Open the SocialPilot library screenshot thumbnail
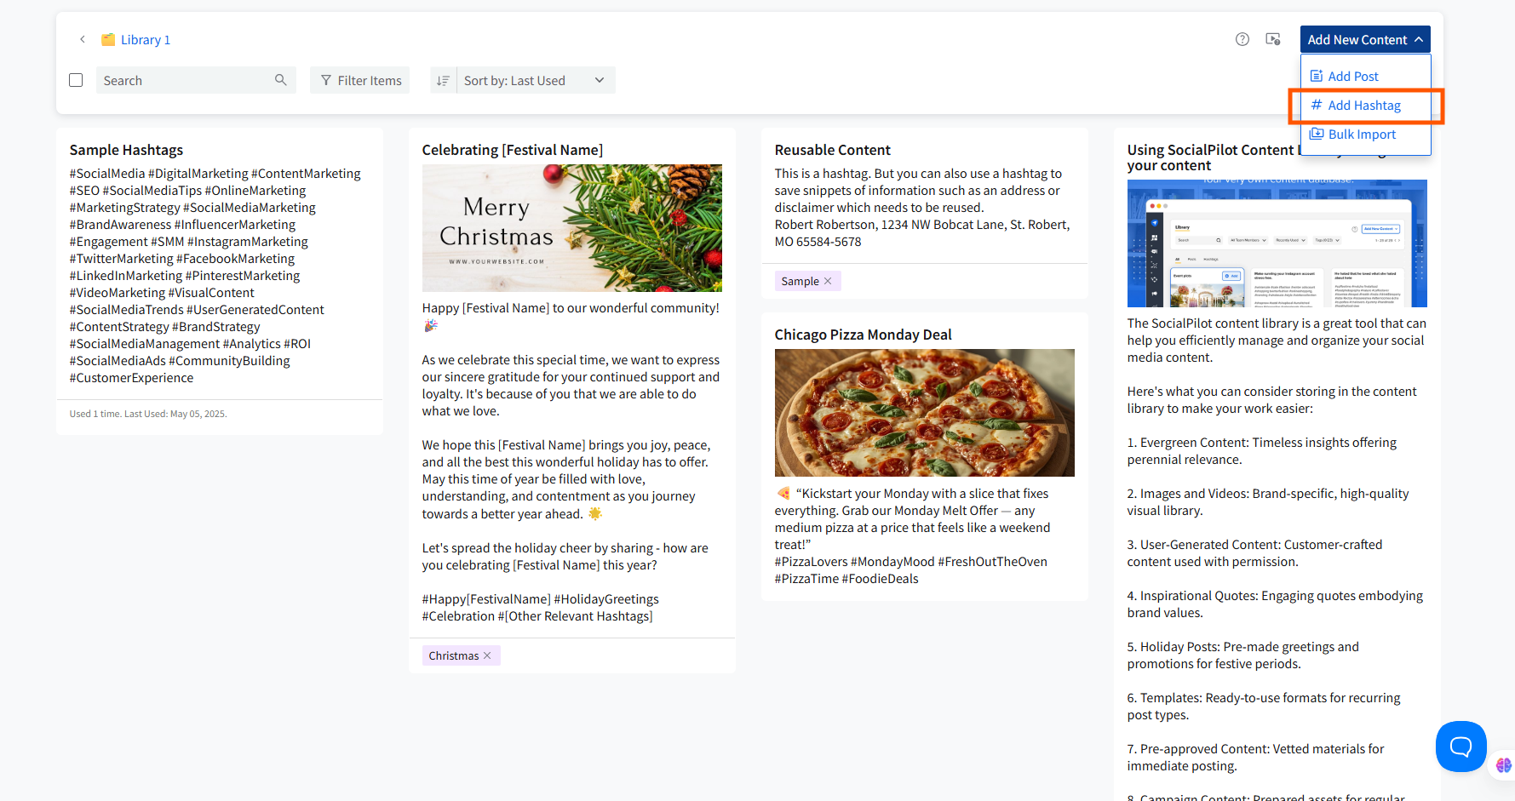Viewport: 1515px width, 801px height. (1277, 243)
